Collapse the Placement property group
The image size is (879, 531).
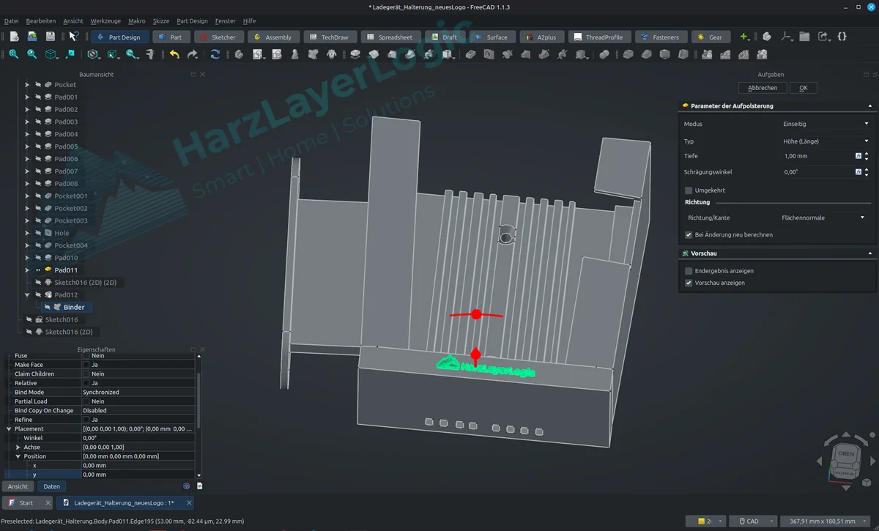pos(10,429)
